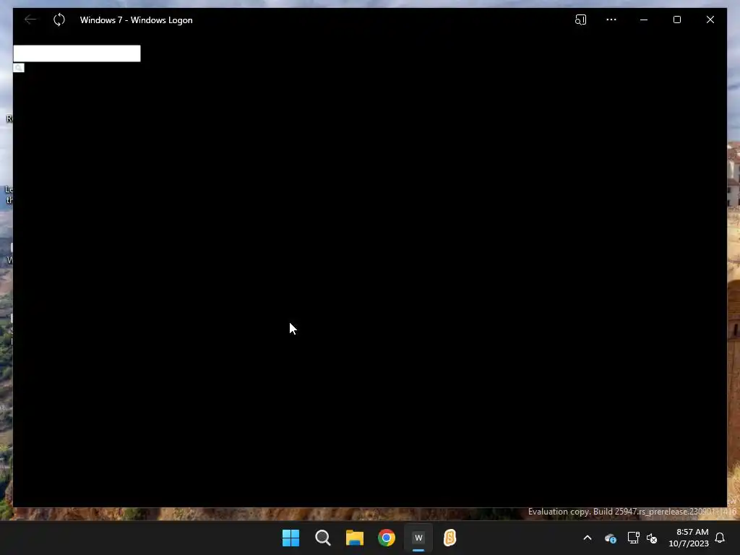Open the OneDrive cloud tray icon

pos(610,538)
